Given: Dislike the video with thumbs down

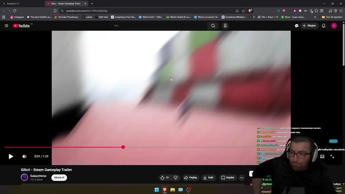Looking at the screenshot, I should click(175, 178).
